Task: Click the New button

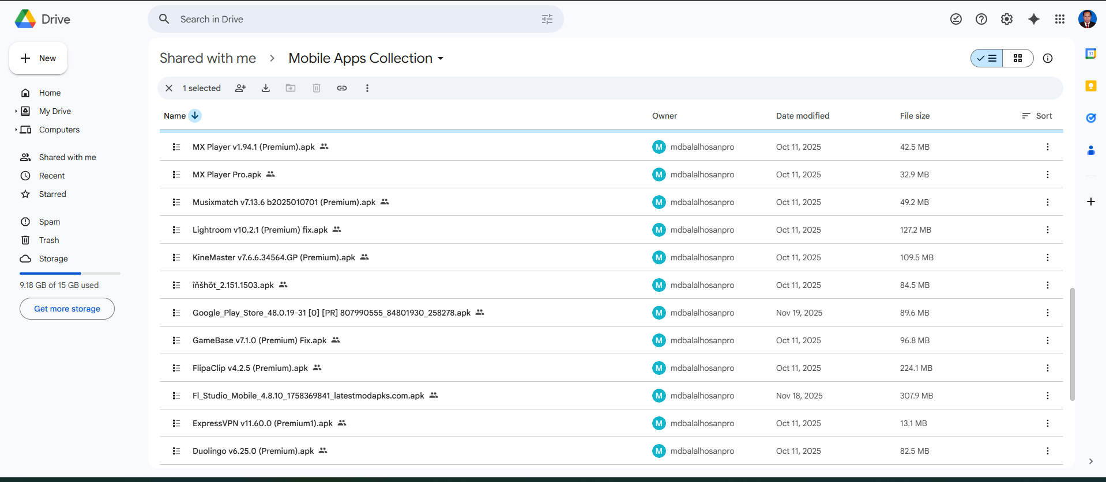Action: tap(39, 58)
